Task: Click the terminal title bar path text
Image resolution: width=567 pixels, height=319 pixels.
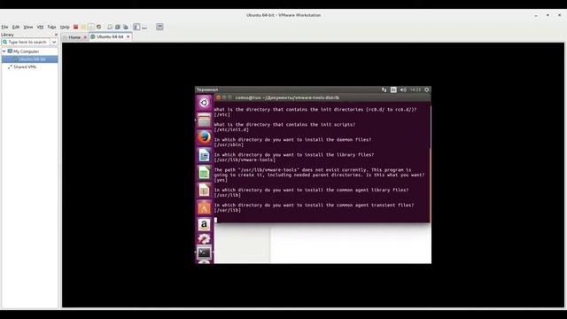Action: (x=287, y=97)
